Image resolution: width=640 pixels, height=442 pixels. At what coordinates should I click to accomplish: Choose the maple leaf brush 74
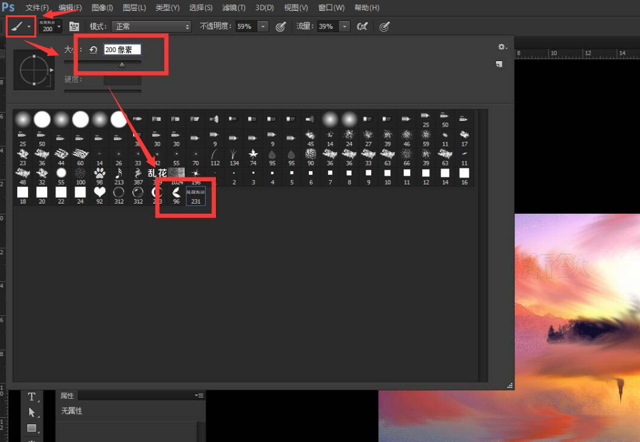[253, 157]
